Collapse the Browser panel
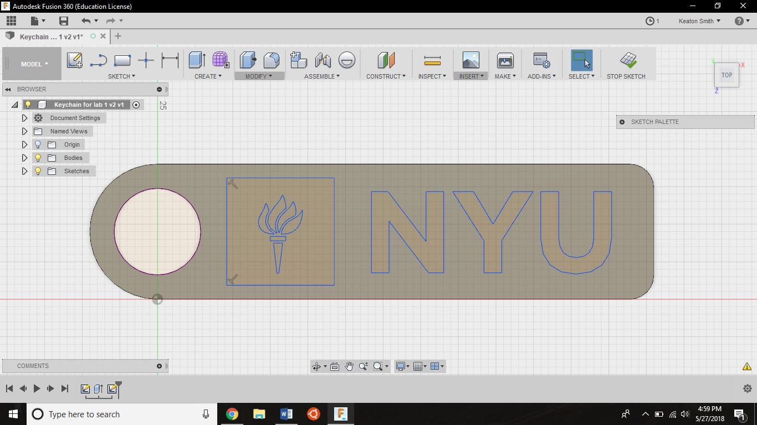The image size is (757, 425). 159,89
